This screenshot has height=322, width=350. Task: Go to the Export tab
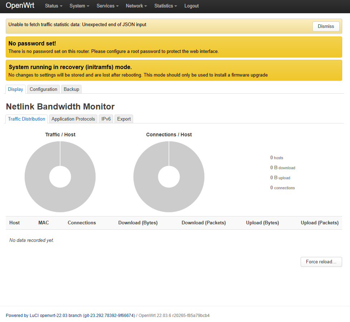pyautogui.click(x=124, y=119)
